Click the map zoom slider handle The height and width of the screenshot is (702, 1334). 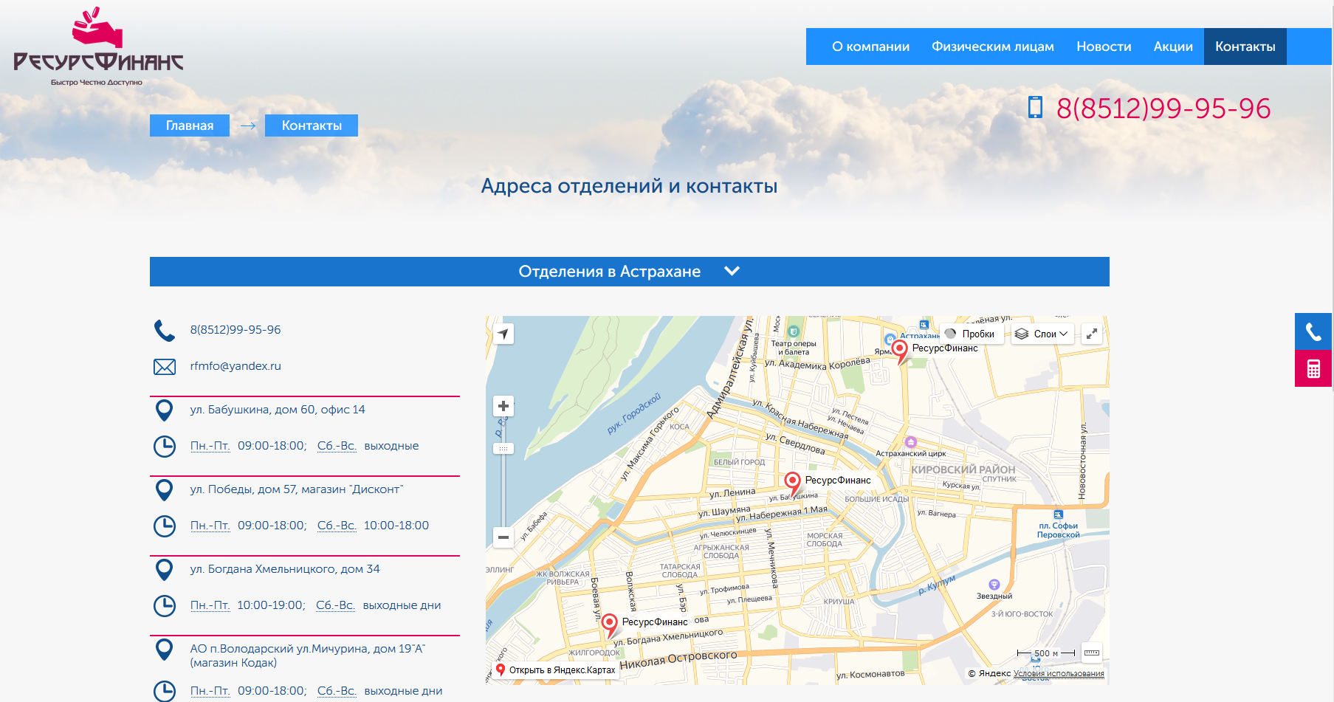tap(503, 448)
